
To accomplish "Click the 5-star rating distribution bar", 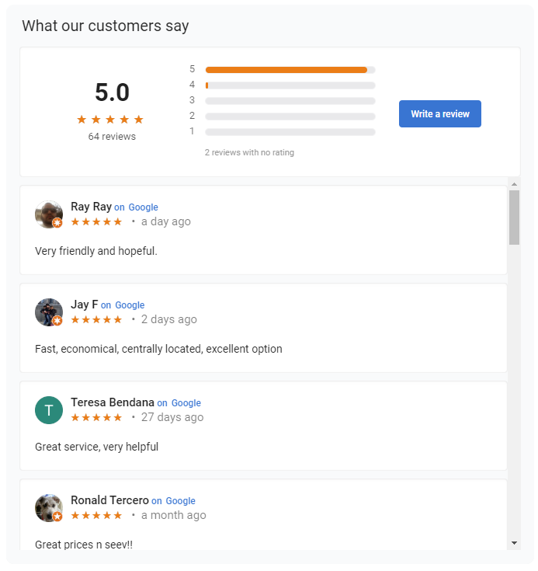I will click(x=290, y=70).
